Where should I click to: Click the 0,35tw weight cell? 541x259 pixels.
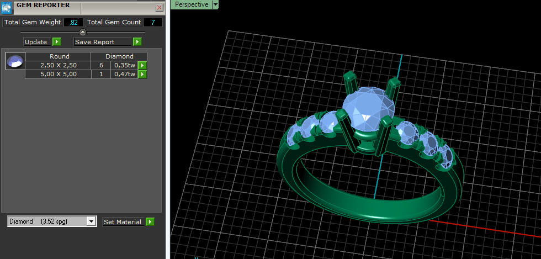124,65
